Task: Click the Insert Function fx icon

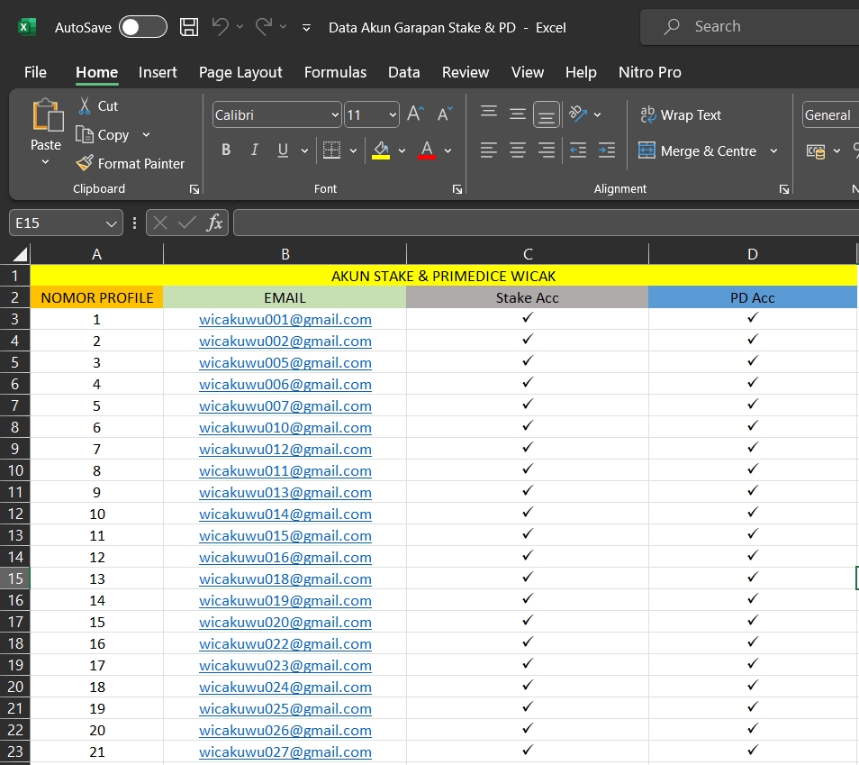Action: [x=214, y=223]
